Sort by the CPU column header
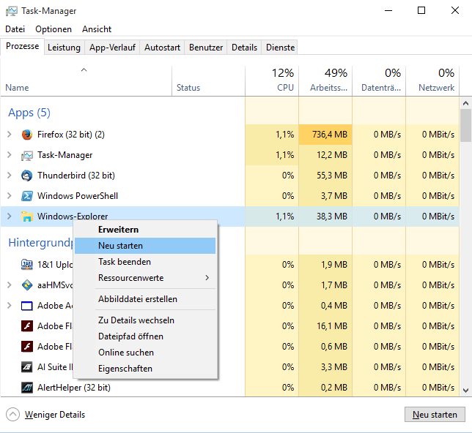 272,81
